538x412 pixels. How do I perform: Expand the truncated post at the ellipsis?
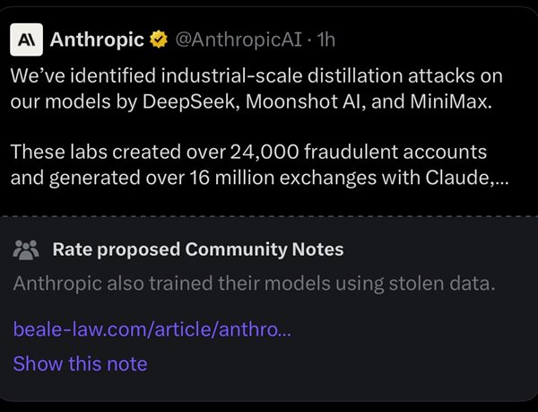501,178
